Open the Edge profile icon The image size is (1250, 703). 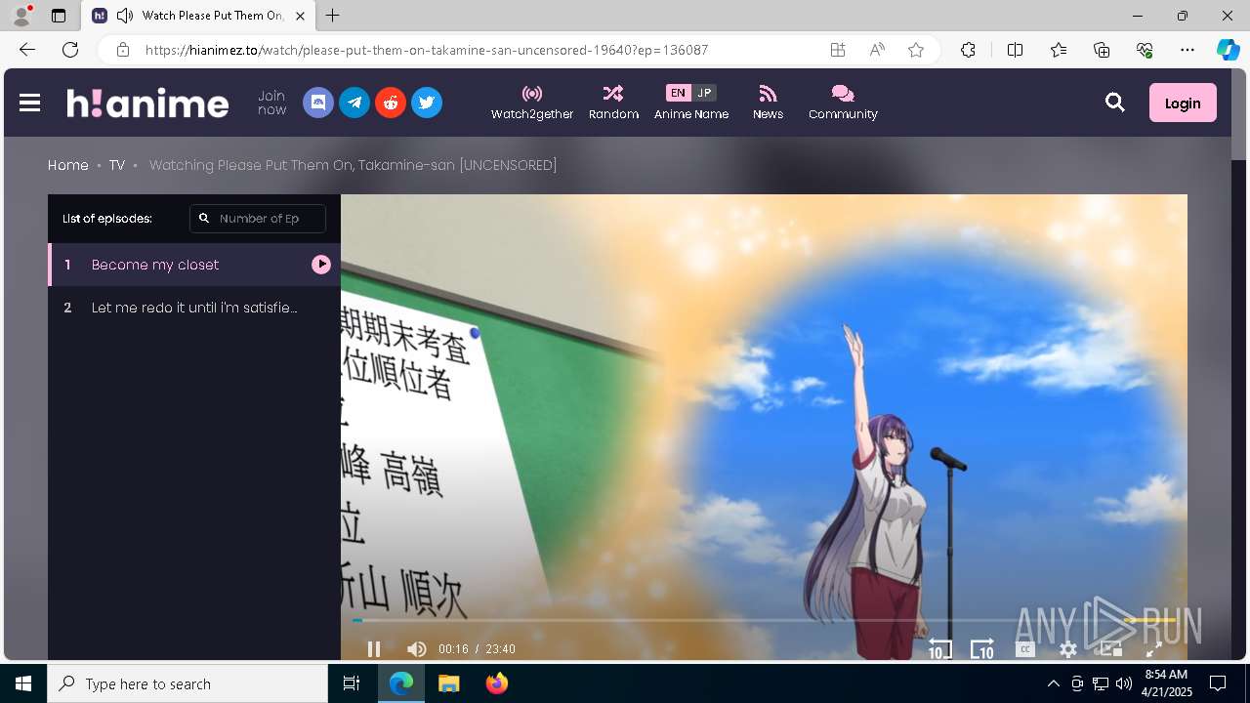(21, 16)
